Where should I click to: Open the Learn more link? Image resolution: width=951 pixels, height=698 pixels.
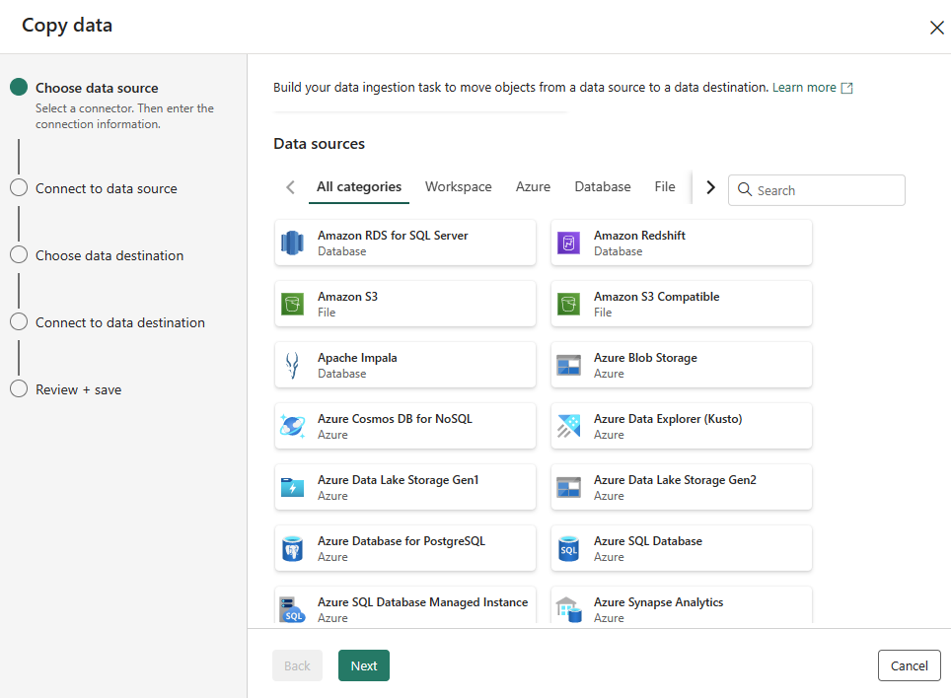(x=805, y=87)
